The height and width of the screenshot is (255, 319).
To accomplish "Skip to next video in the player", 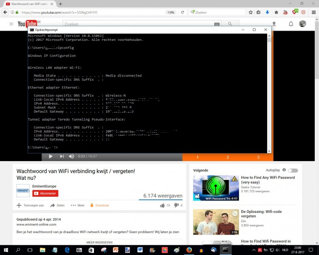I will click(x=62, y=156).
